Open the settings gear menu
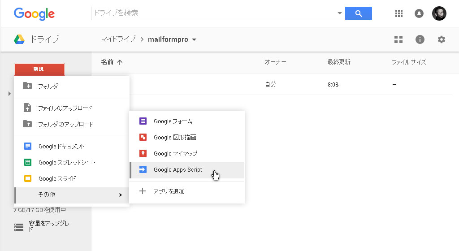The width and height of the screenshot is (459, 251). pos(442,39)
